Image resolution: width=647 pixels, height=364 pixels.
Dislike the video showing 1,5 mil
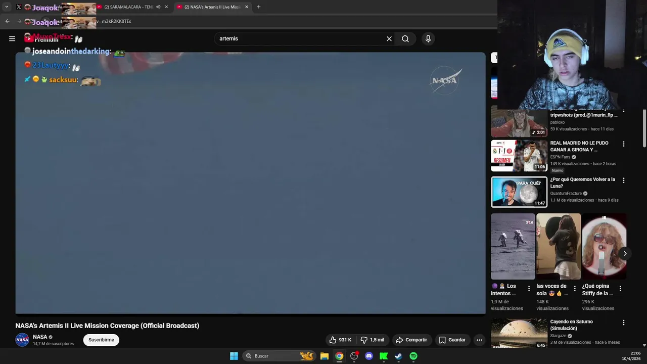coord(373,340)
